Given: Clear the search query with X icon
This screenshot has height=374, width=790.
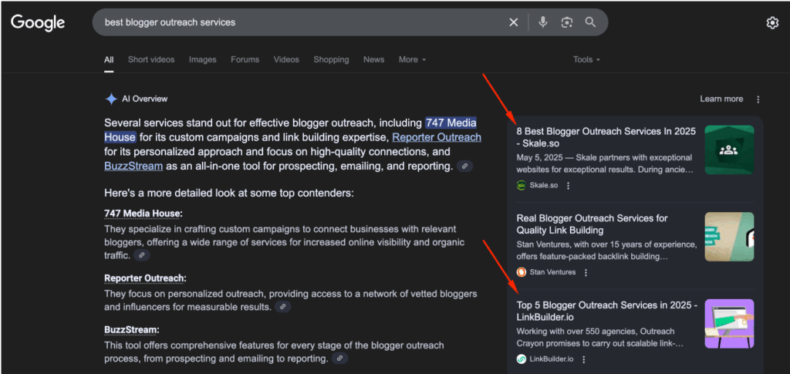Looking at the screenshot, I should pyautogui.click(x=513, y=22).
